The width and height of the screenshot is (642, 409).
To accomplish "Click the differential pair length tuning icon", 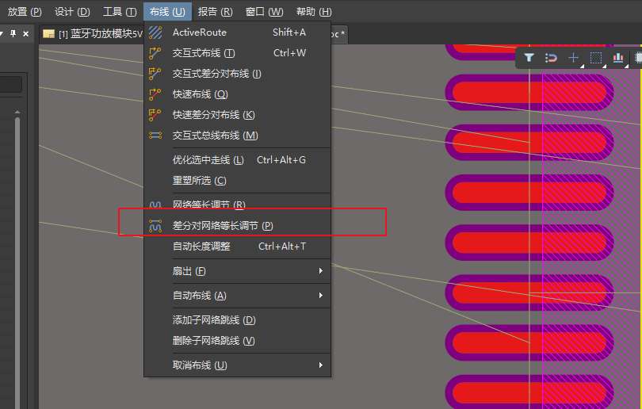I will point(155,226).
